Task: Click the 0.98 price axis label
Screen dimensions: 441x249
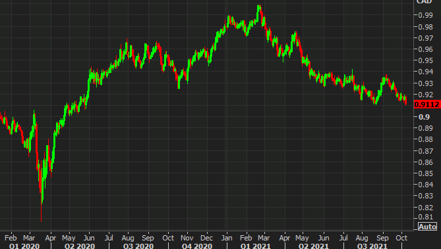Action: (425, 27)
